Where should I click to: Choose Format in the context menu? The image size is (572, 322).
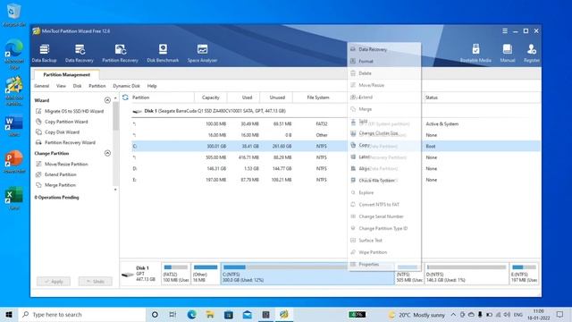[384, 62]
